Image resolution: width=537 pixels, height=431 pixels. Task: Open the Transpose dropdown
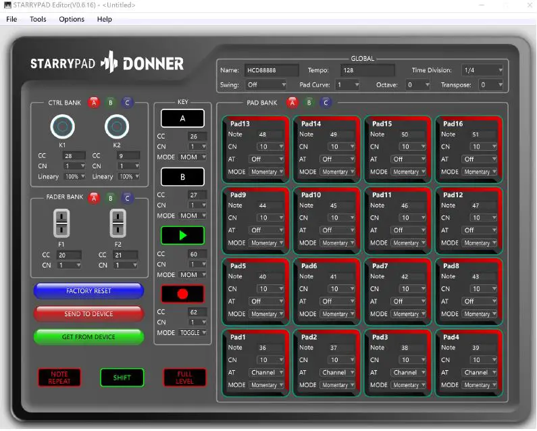(x=491, y=84)
